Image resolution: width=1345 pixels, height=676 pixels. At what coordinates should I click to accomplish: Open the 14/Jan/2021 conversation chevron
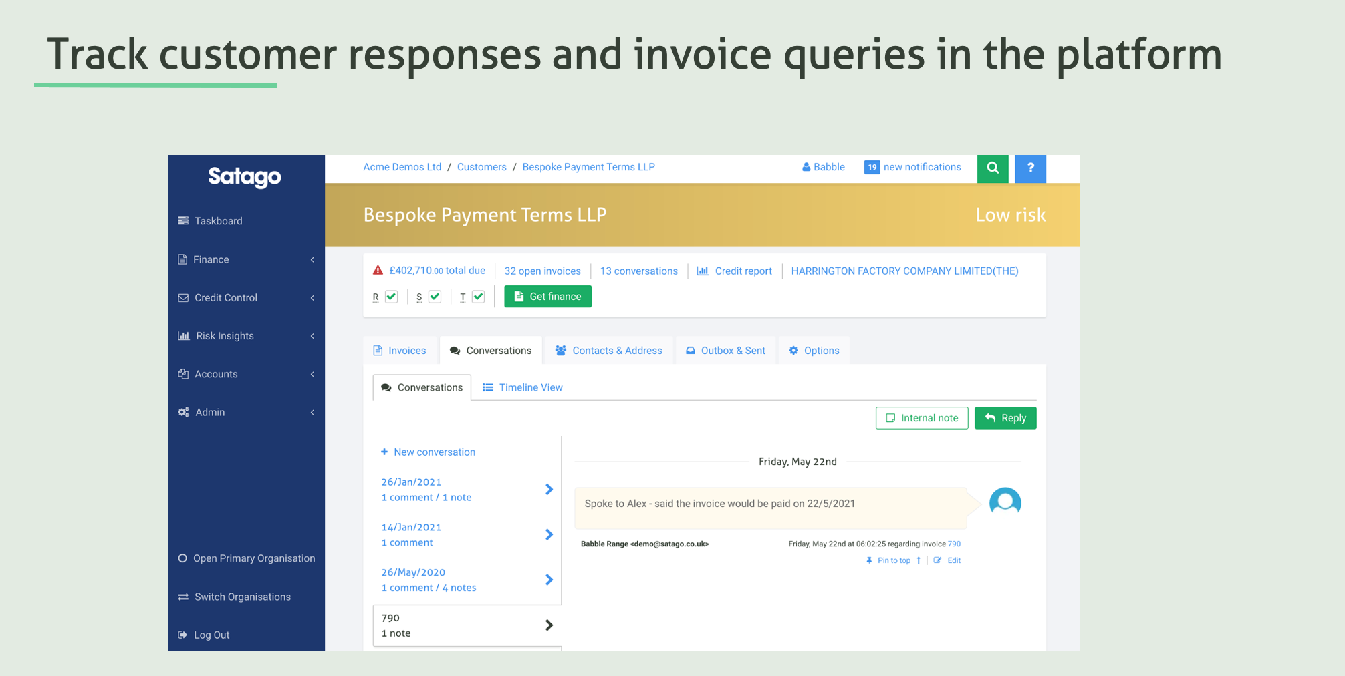click(549, 535)
